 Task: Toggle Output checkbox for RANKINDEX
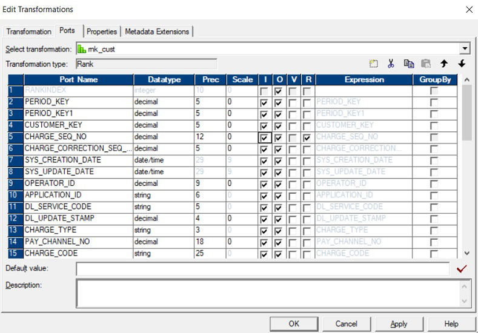[278, 91]
